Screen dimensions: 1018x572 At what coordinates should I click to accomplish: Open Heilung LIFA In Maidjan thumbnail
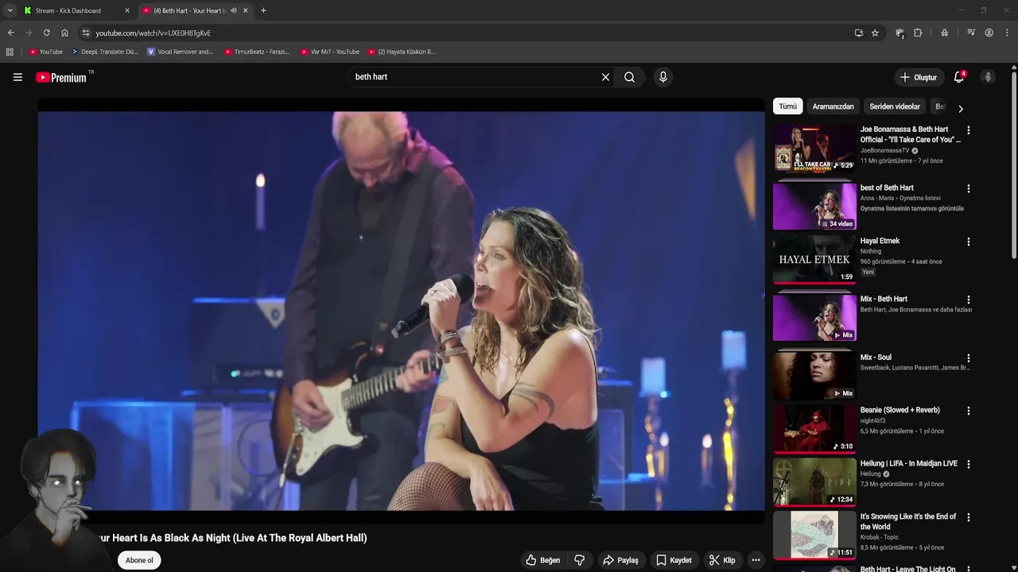tap(814, 481)
